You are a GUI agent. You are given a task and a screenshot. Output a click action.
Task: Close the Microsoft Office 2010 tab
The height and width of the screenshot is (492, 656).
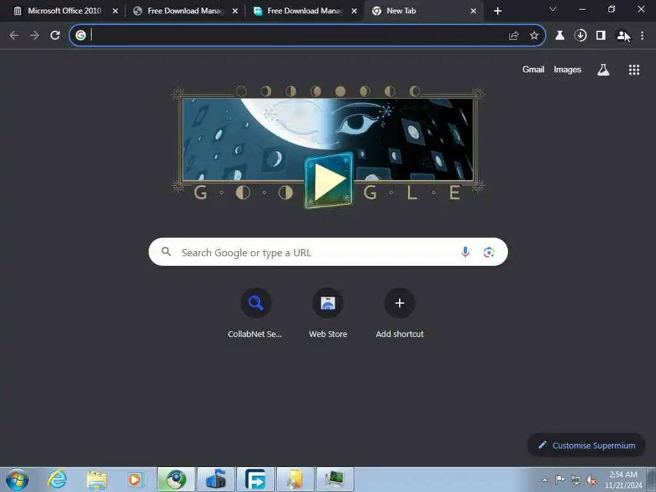coord(115,11)
